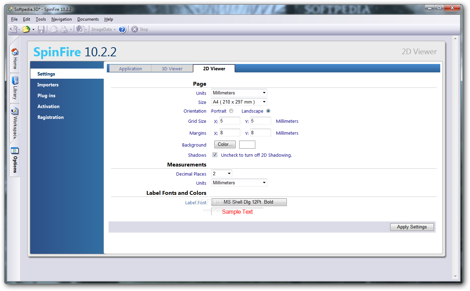Switch to the Application tab

130,69
